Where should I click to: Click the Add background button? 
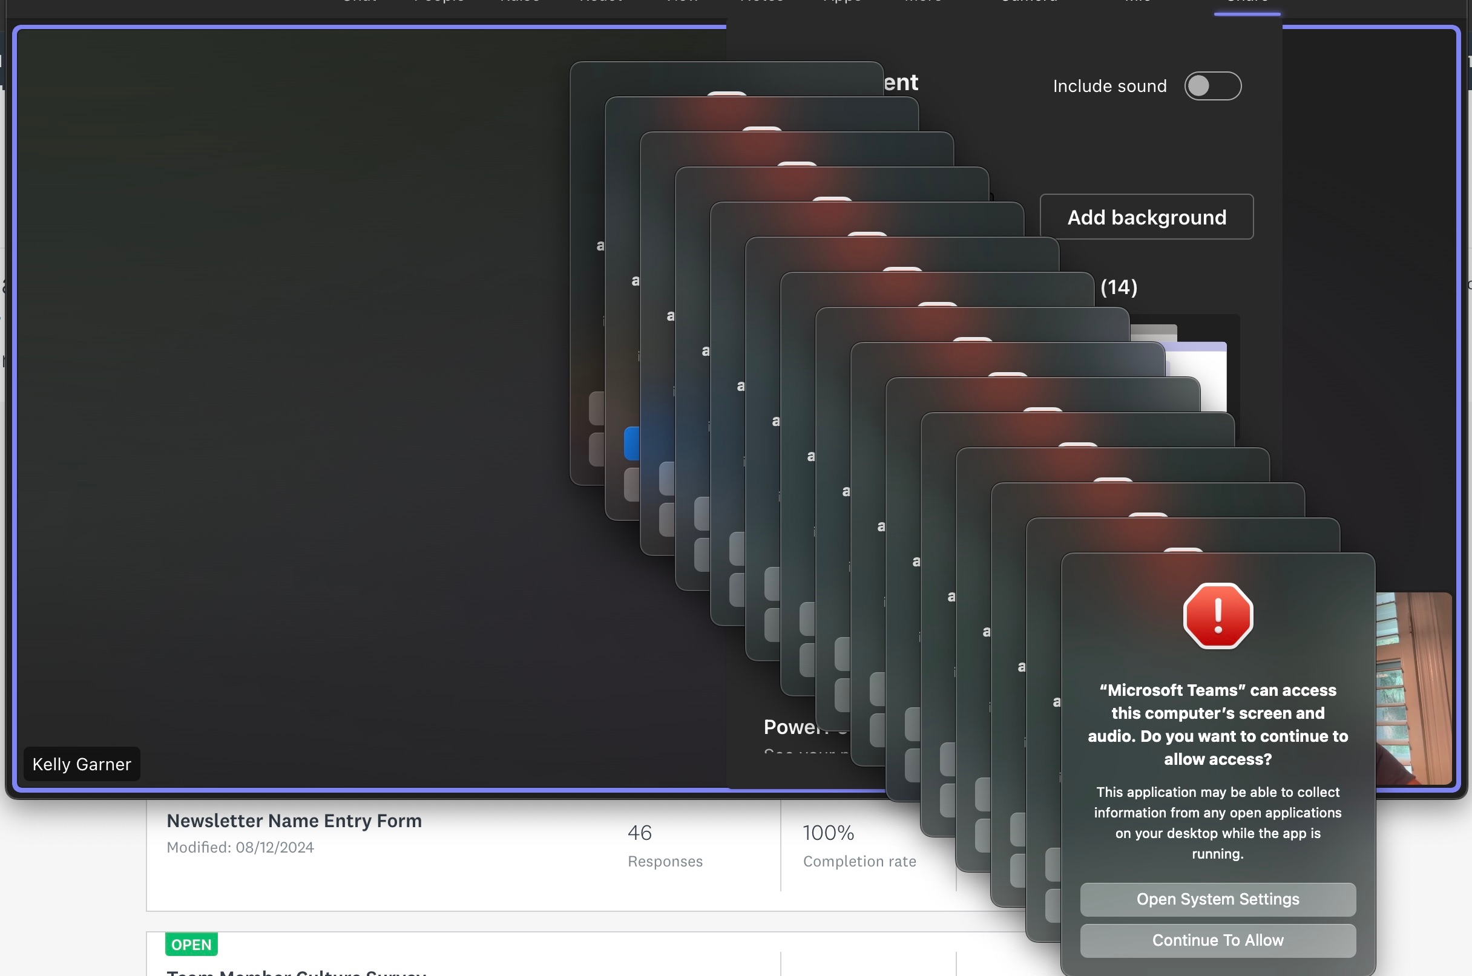1146,217
